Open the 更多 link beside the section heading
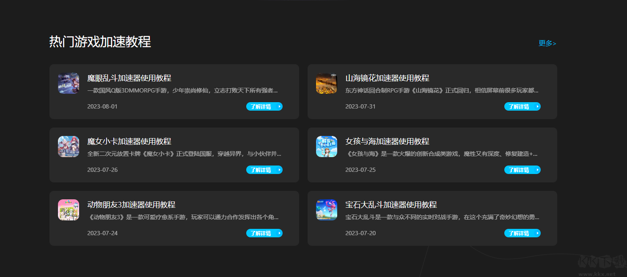627x277 pixels. coord(547,43)
